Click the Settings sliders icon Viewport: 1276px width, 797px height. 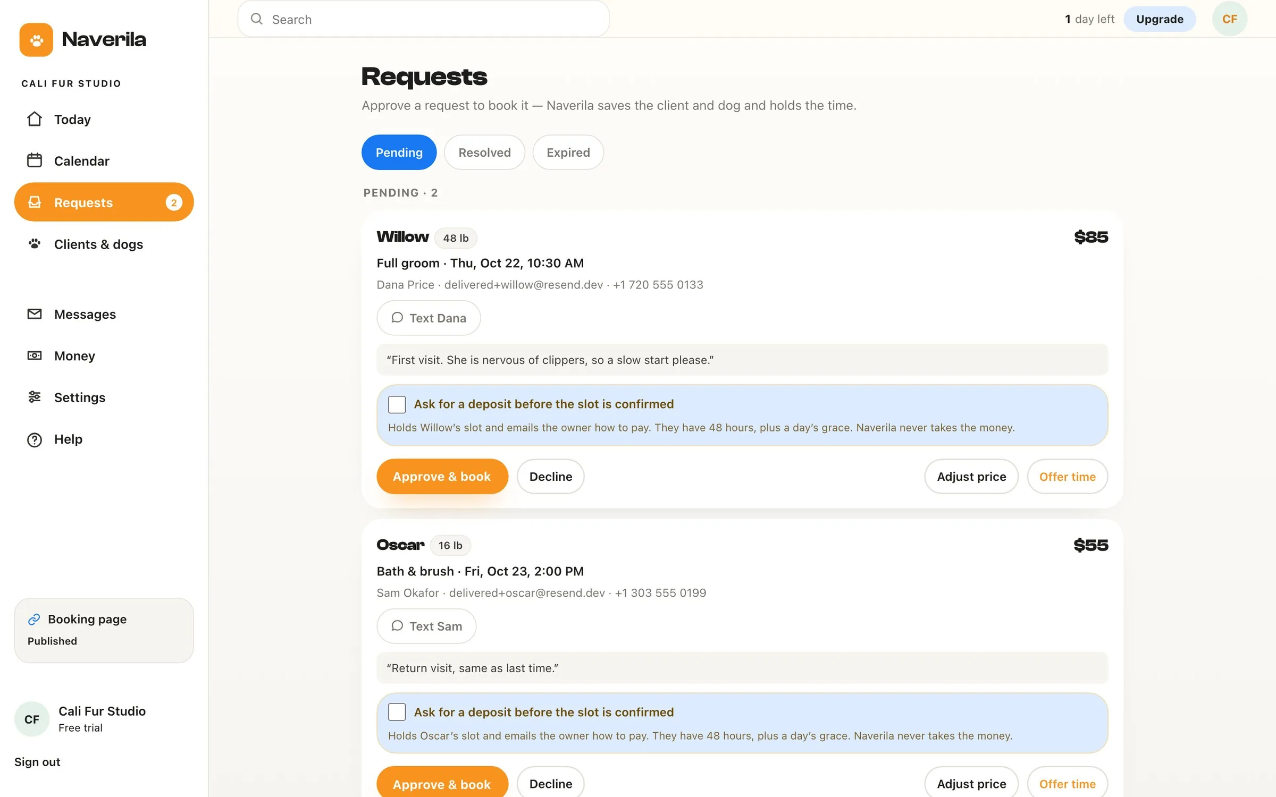click(35, 397)
